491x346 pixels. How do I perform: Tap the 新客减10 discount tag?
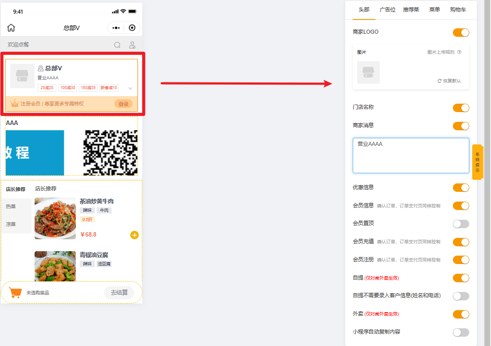[109, 88]
